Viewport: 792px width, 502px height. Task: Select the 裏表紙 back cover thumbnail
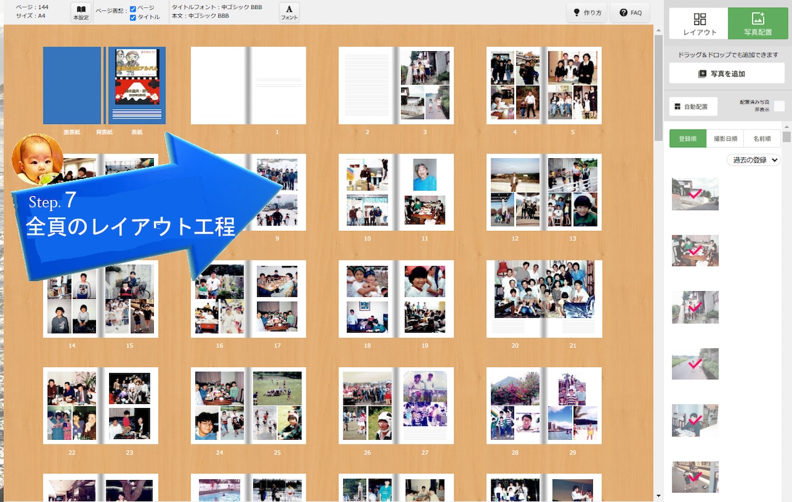(71, 85)
